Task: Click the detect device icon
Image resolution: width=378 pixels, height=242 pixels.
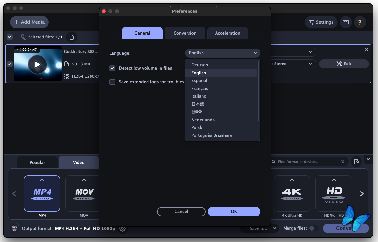Action: pos(356,162)
